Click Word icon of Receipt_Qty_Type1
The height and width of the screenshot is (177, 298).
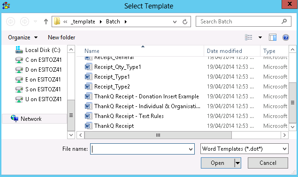click(x=88, y=67)
